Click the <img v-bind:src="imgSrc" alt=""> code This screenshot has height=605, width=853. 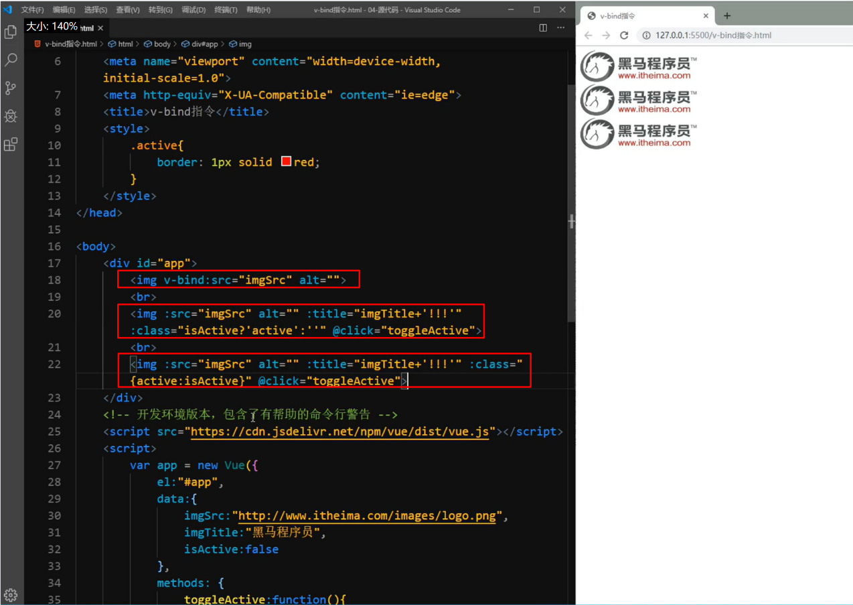[238, 280]
